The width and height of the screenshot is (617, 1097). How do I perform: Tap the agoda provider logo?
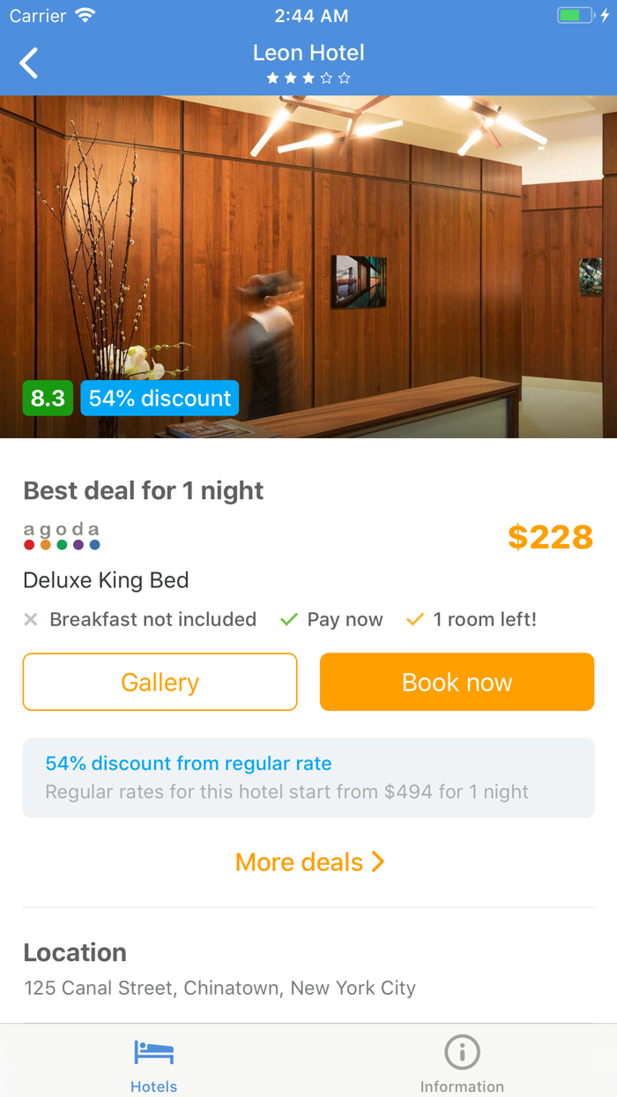pyautogui.click(x=62, y=534)
